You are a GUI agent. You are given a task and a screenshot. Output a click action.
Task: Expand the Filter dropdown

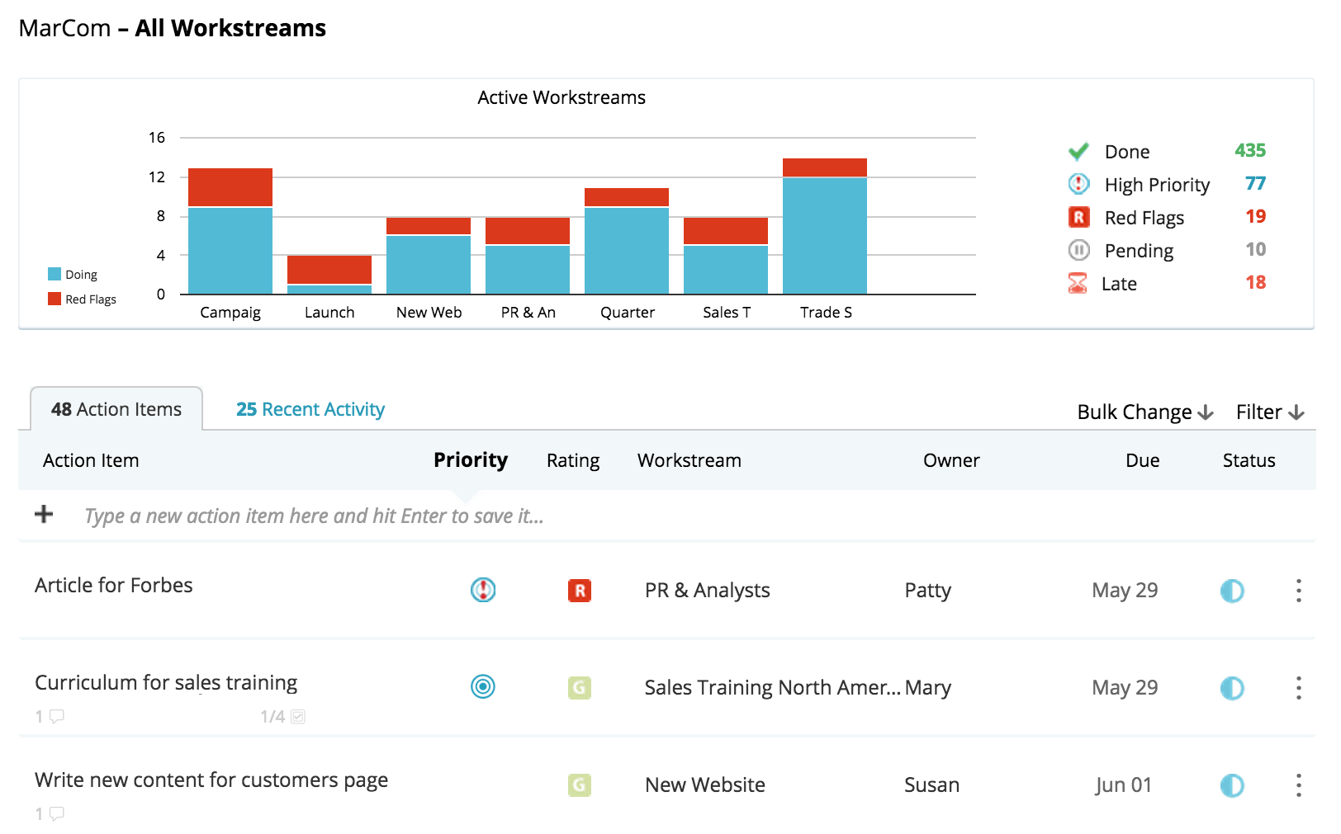(1270, 412)
